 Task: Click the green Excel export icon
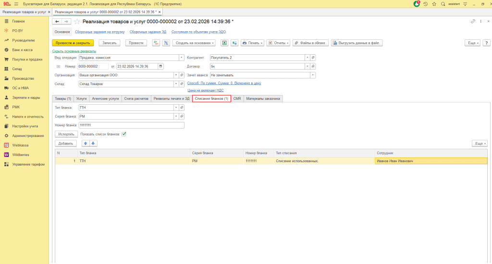[224, 43]
